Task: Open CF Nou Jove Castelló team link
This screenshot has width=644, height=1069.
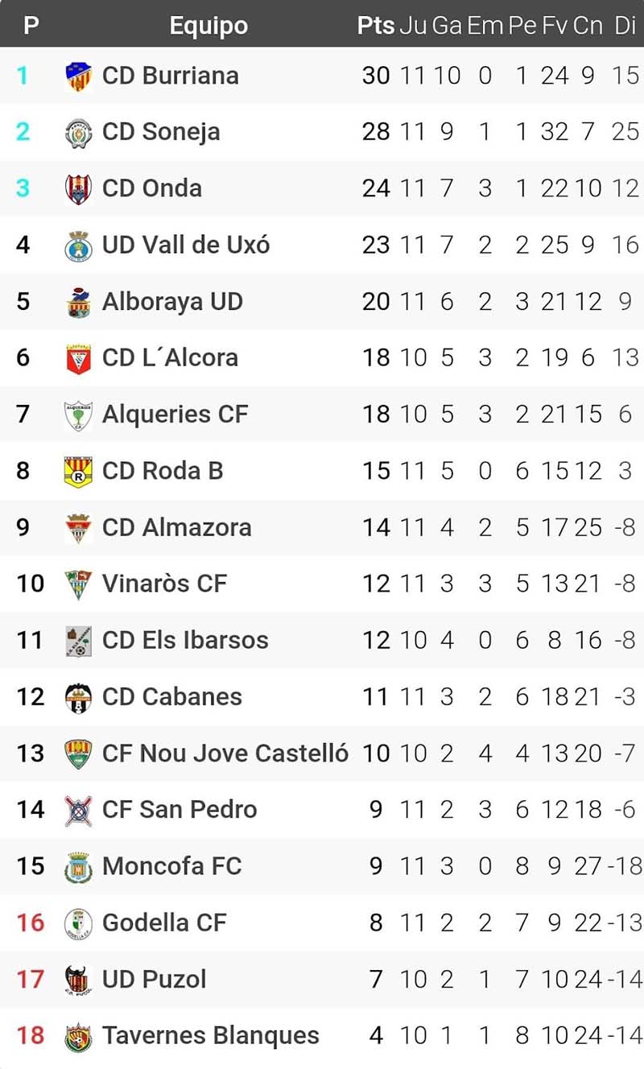Action: (x=225, y=753)
